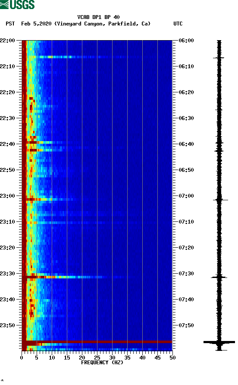The height and width of the screenshot is (385, 238).
Task: Click the FREQUENCY (HZ) axis label
Action: (x=102, y=363)
